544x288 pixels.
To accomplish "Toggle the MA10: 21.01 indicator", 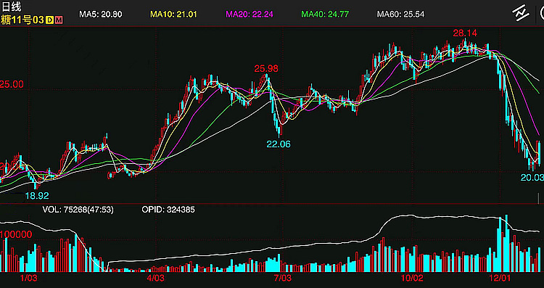I will (x=173, y=15).
